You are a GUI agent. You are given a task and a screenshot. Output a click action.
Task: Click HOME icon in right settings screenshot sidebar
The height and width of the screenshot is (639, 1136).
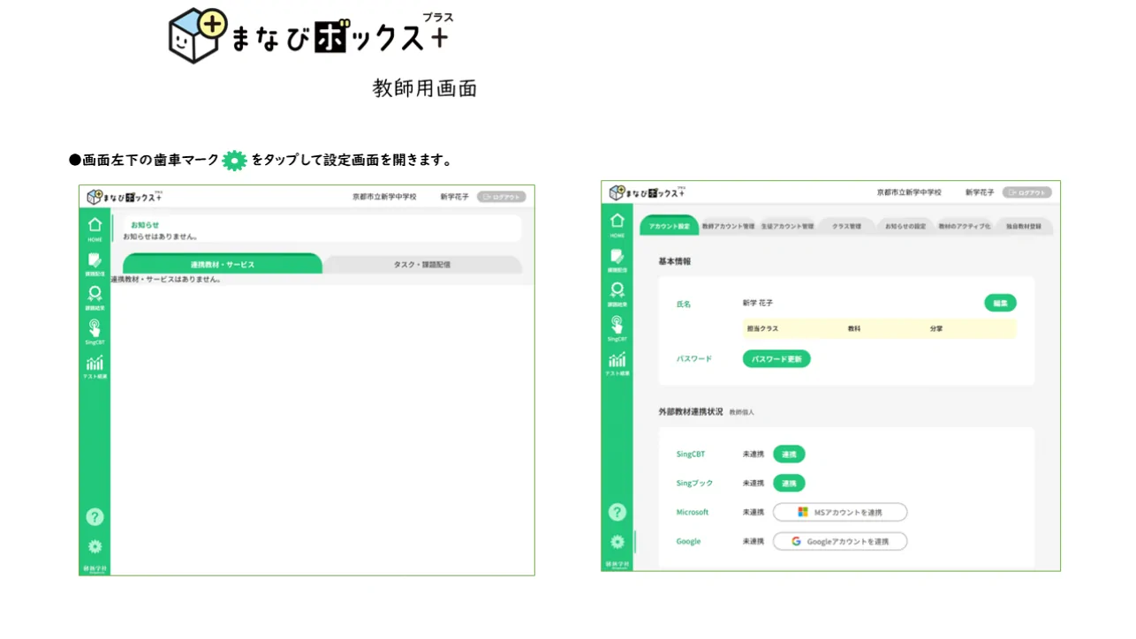pos(617,223)
